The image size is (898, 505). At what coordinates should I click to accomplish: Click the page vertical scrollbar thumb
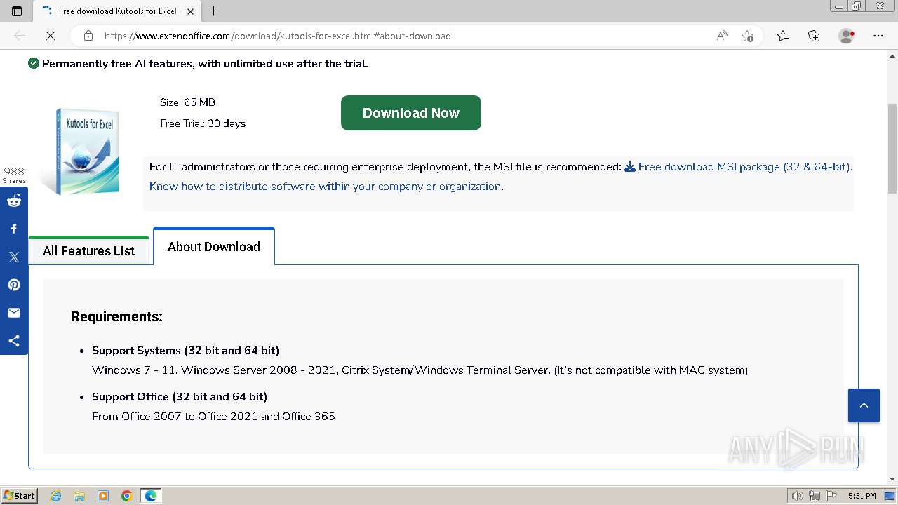892,148
